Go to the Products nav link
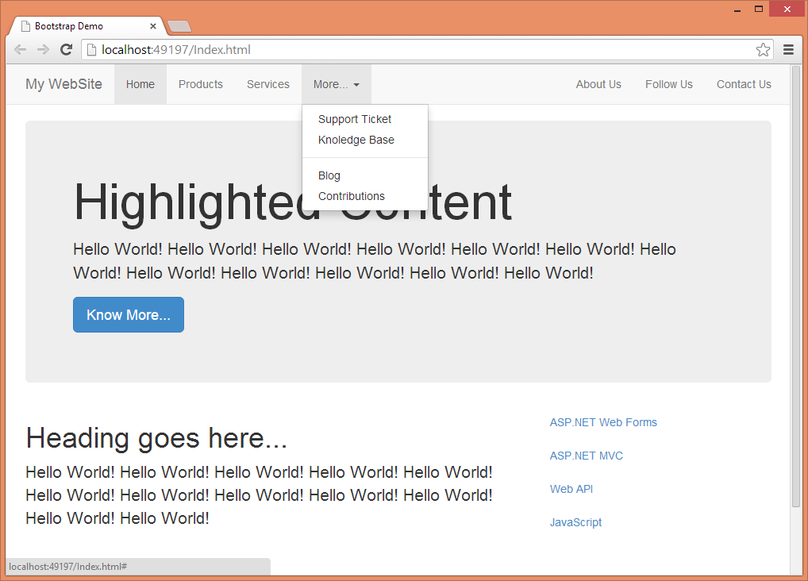 201,84
